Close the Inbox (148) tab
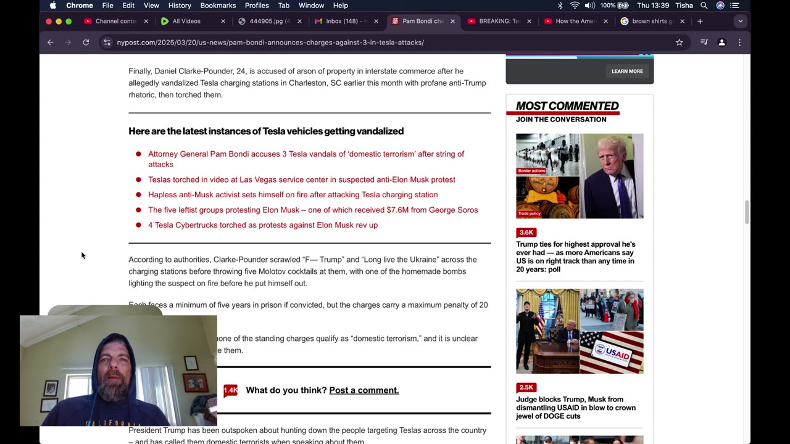790x444 pixels. pos(376,21)
